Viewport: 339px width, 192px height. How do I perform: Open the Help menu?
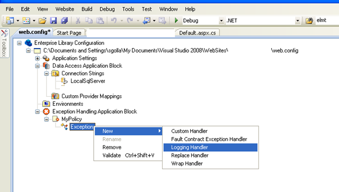point(190,9)
